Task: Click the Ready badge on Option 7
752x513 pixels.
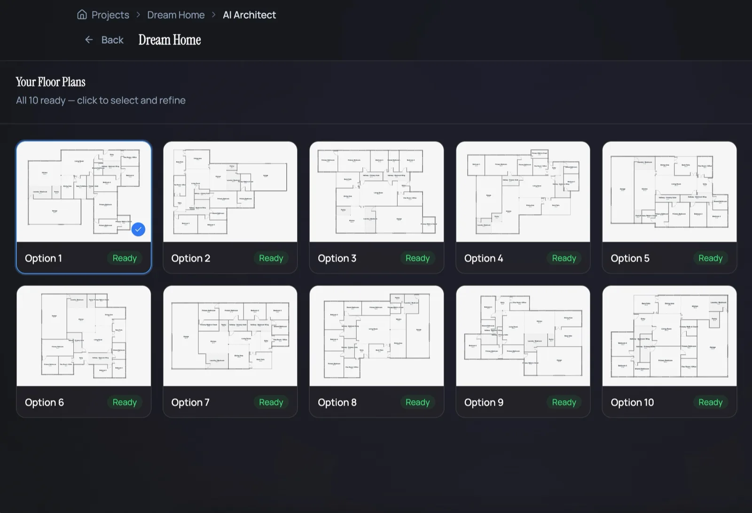Action: [271, 402]
